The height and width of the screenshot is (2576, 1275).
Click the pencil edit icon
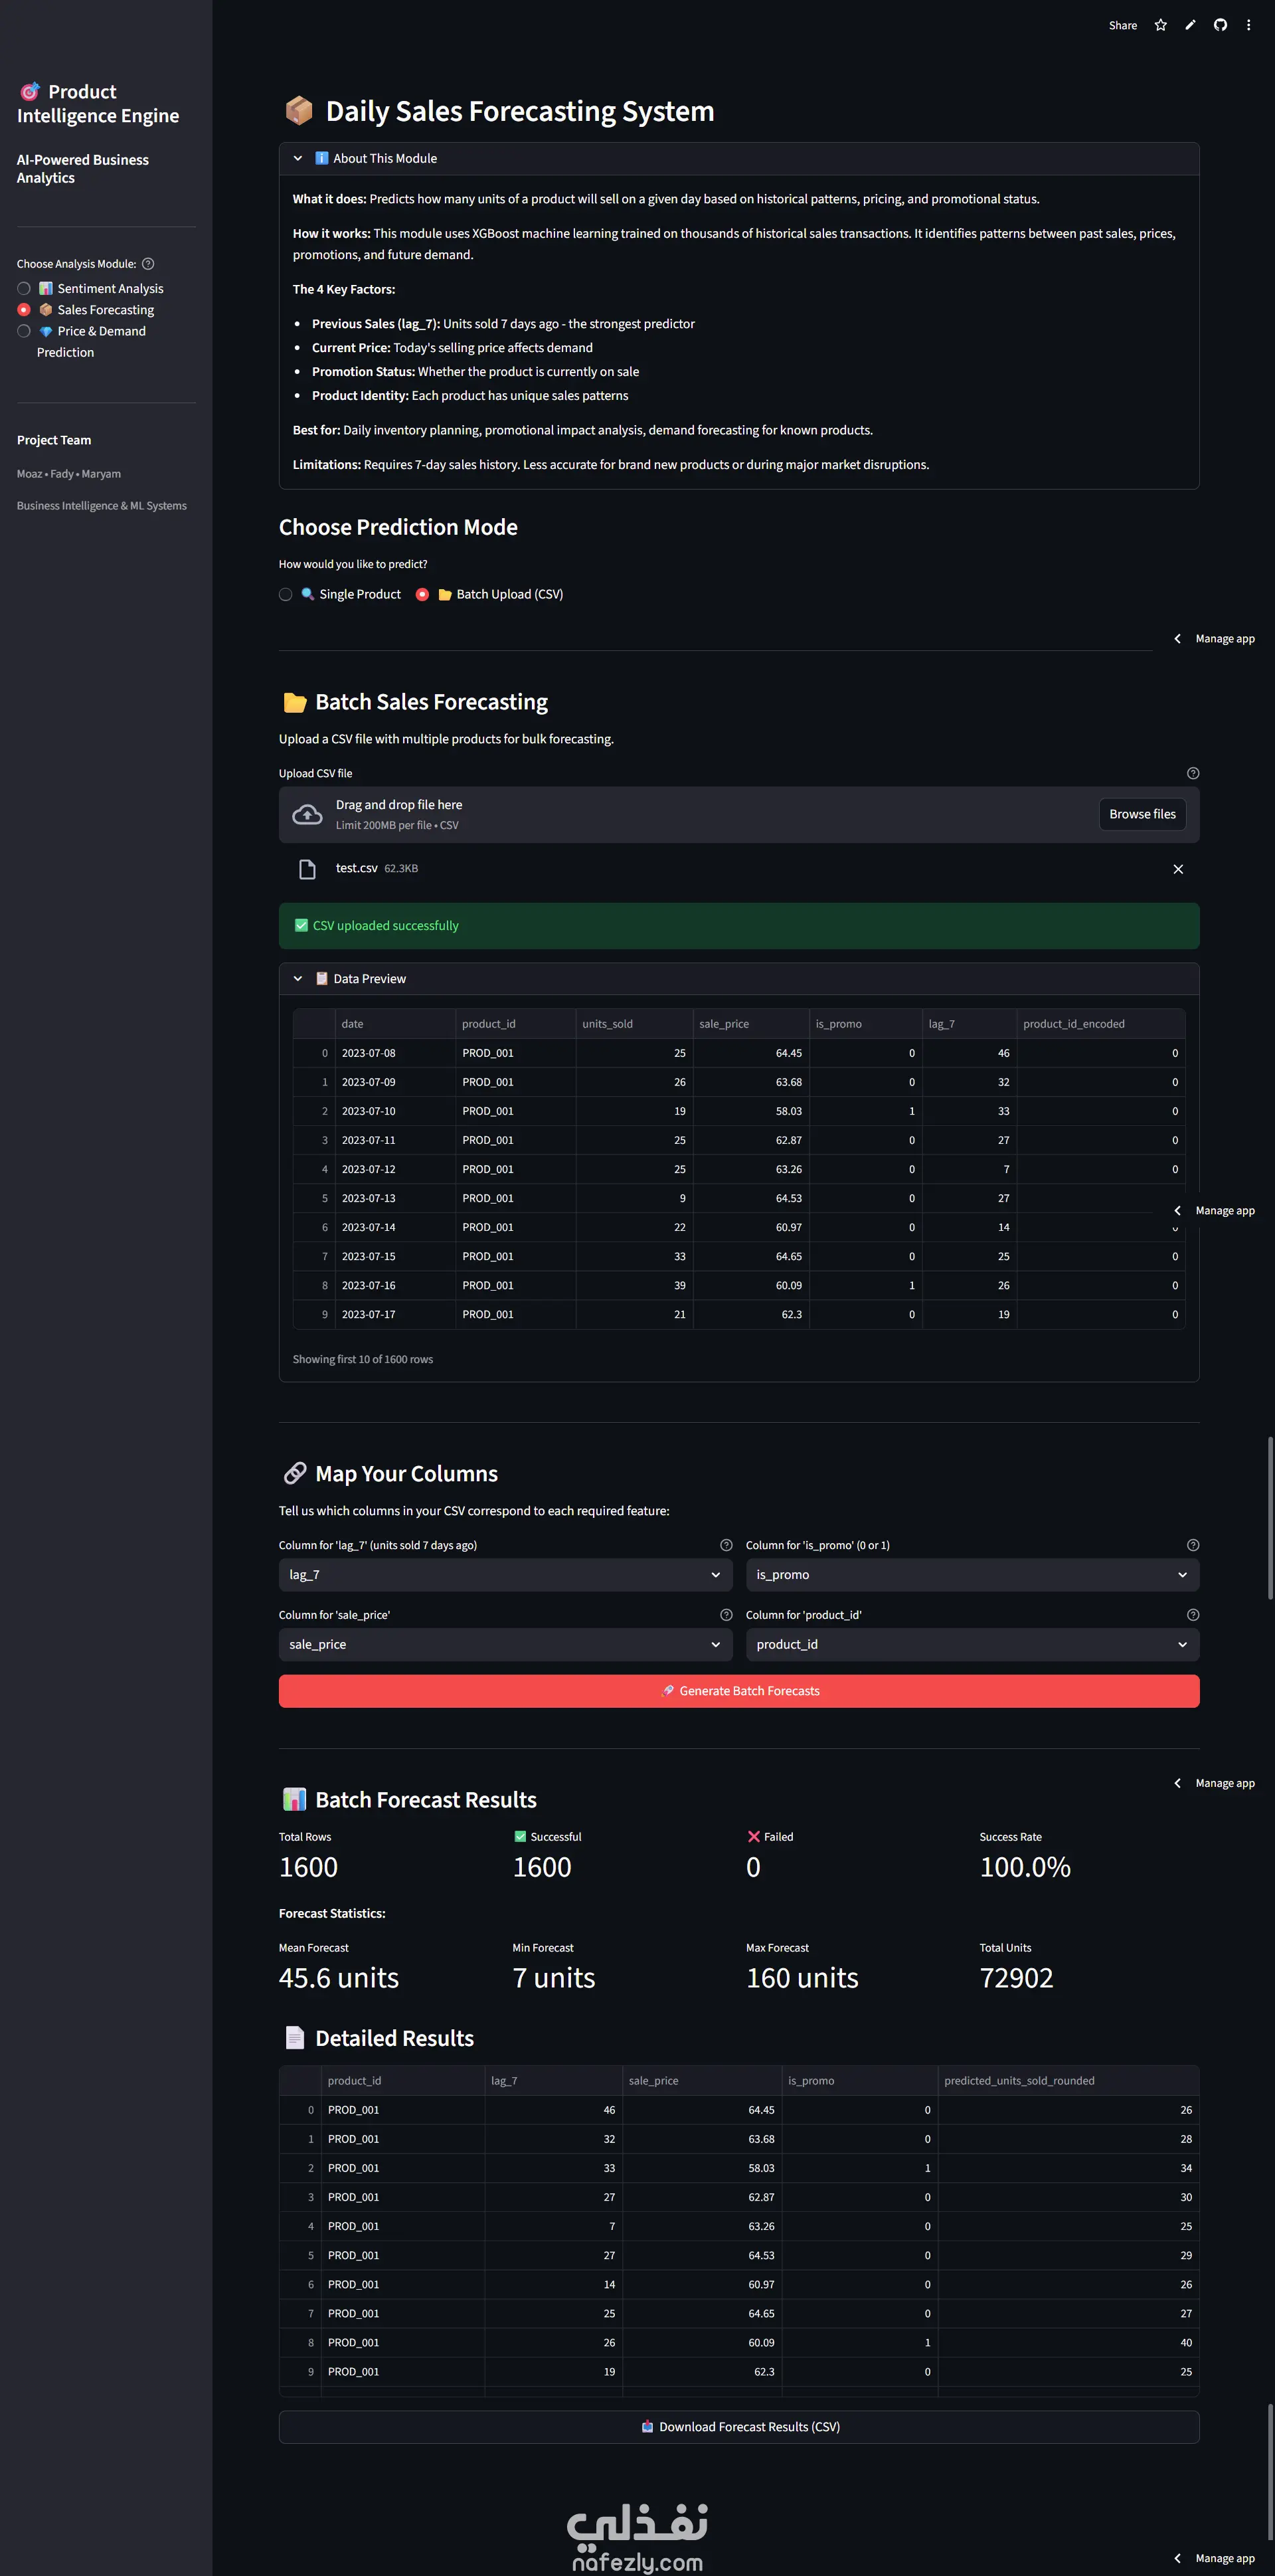coord(1190,25)
